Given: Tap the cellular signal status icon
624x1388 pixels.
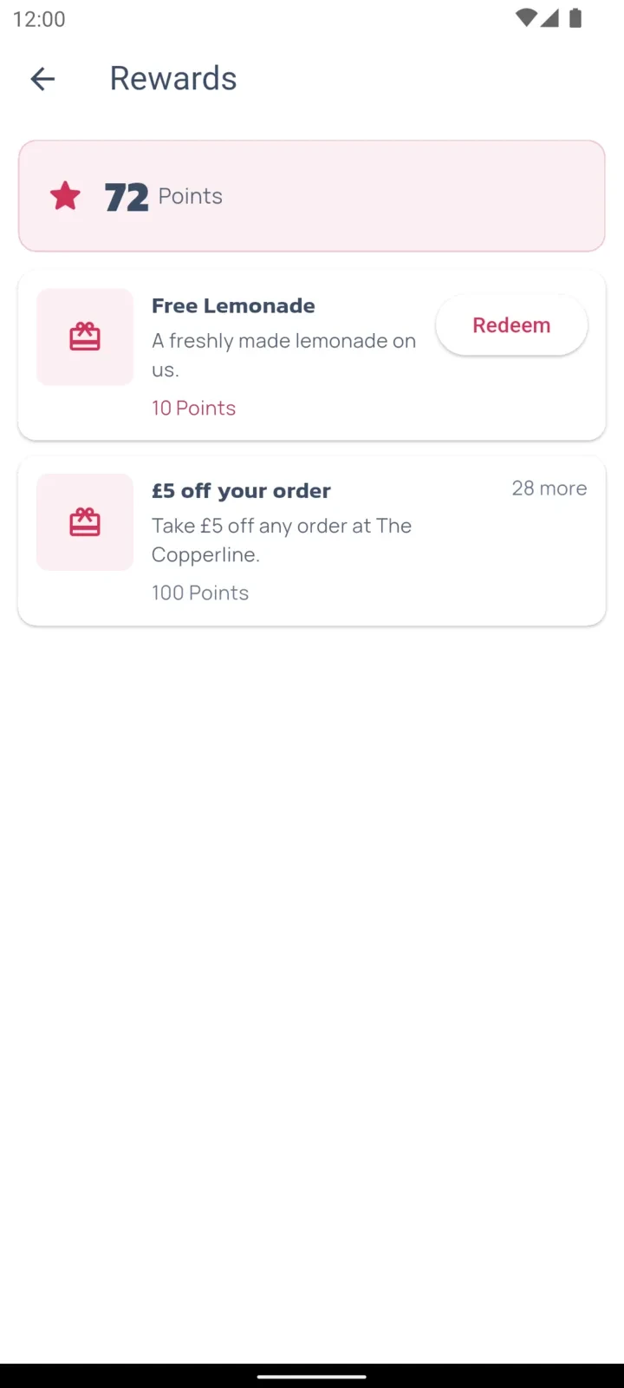Looking at the screenshot, I should pos(549,18).
